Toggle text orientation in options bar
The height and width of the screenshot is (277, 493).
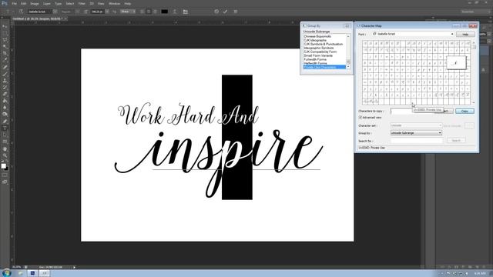[x=21, y=12]
